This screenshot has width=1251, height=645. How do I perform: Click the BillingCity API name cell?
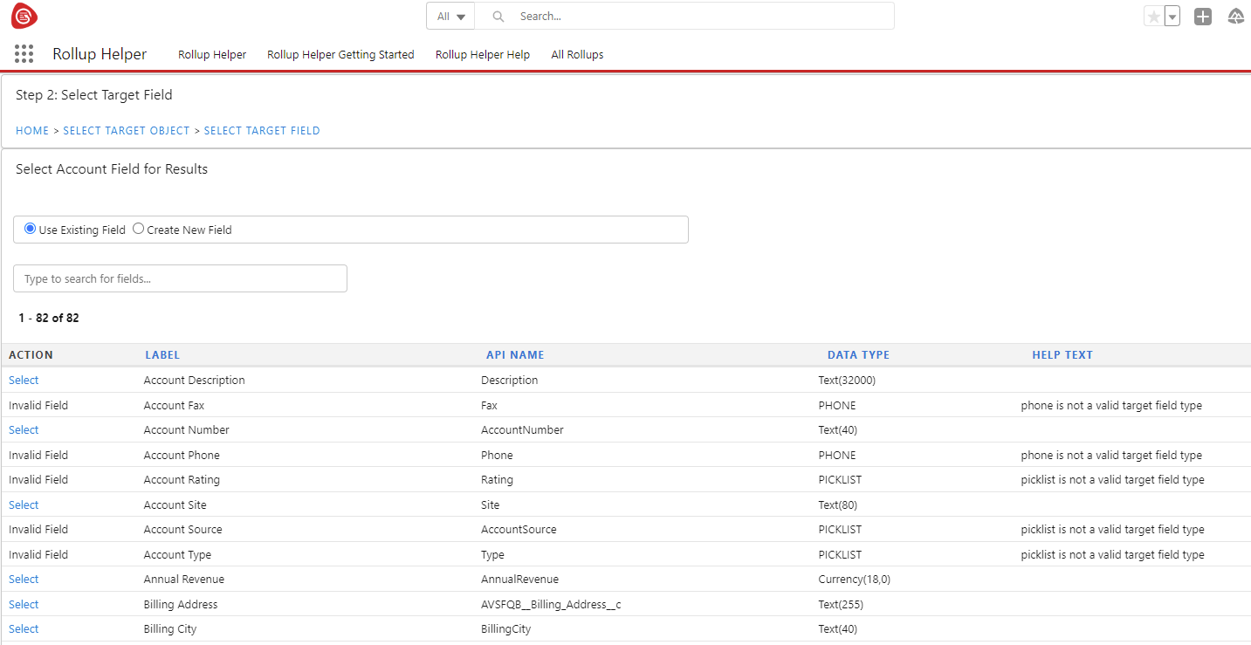coord(506,629)
